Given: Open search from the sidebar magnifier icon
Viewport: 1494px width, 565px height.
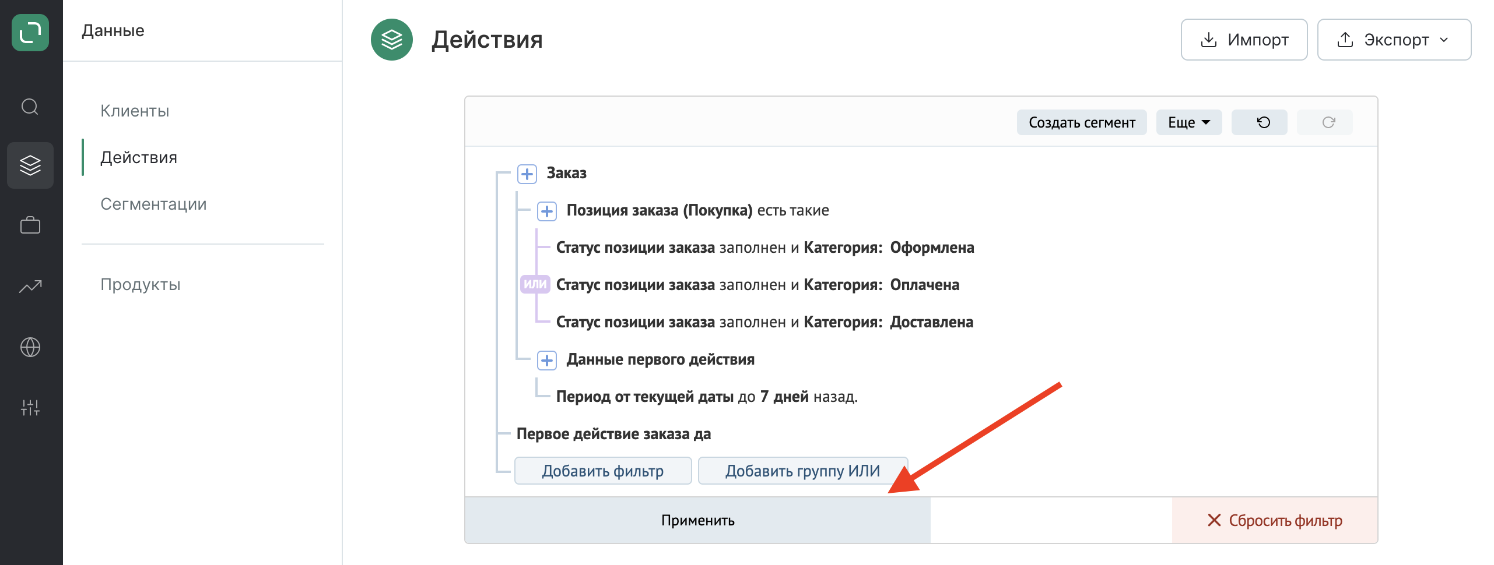Looking at the screenshot, I should [30, 107].
